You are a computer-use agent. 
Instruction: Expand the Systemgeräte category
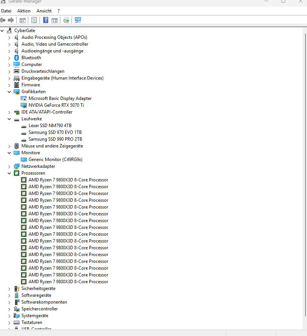point(9,316)
